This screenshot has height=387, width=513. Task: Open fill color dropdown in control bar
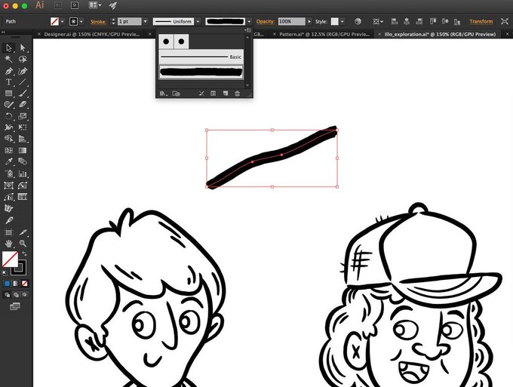pyautogui.click(x=62, y=22)
